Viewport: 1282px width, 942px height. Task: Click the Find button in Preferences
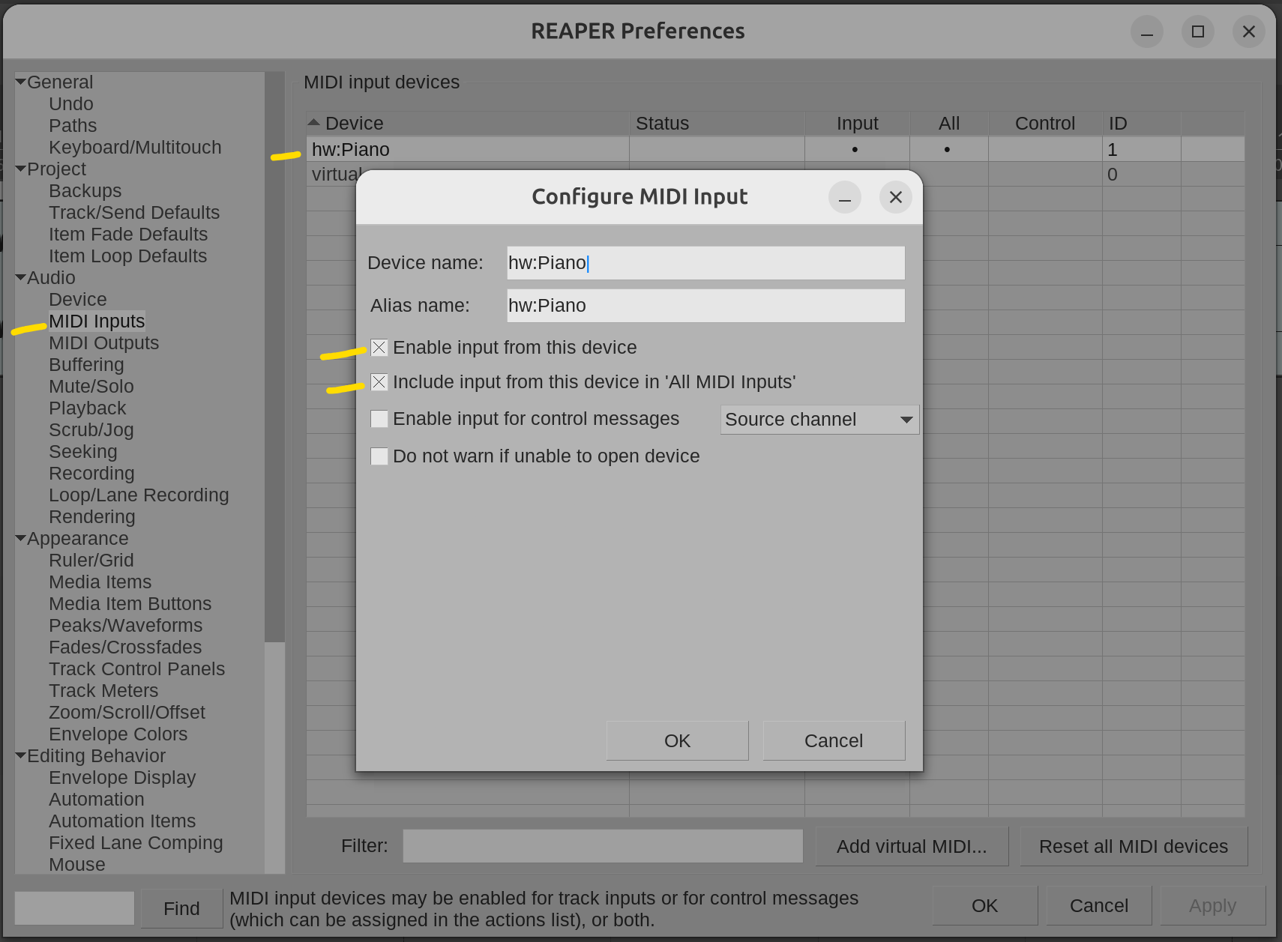pyautogui.click(x=181, y=908)
